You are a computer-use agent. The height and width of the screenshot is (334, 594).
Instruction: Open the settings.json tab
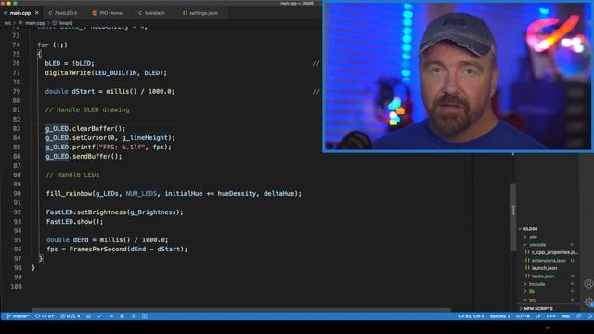(x=200, y=13)
